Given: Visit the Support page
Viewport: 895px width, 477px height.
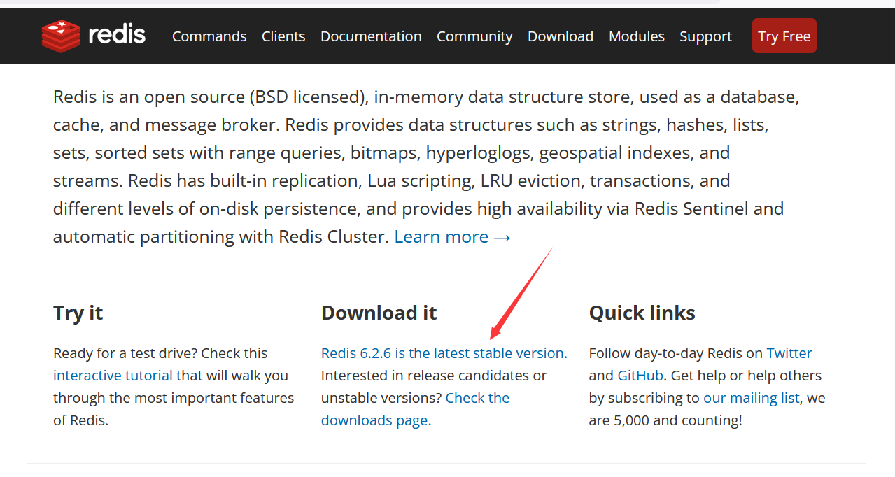Looking at the screenshot, I should (705, 36).
